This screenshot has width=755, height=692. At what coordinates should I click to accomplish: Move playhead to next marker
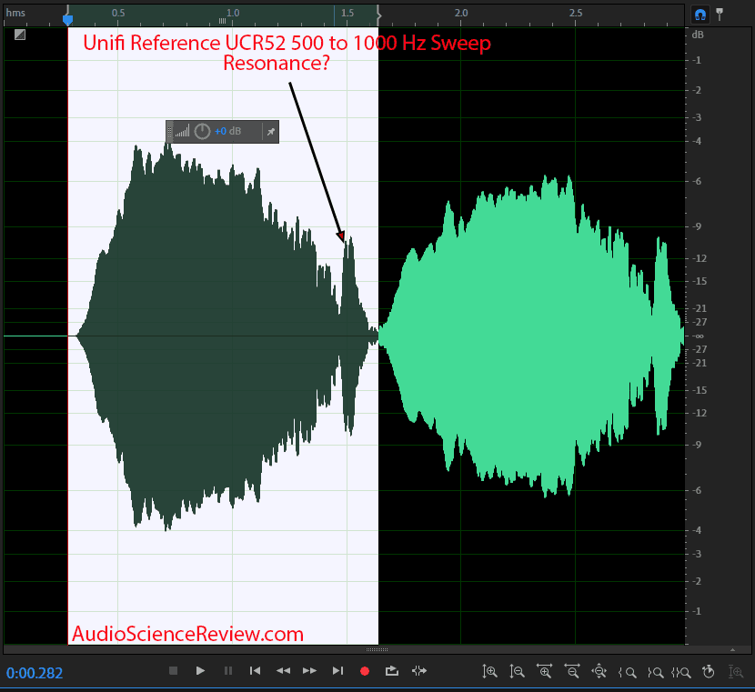tap(338, 670)
